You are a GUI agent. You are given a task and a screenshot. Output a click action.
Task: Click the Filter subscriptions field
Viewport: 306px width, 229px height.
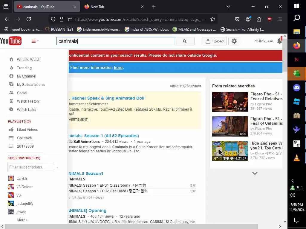point(31,167)
